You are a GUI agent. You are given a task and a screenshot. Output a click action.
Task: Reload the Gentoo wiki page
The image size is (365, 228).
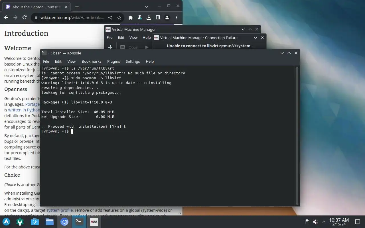25,18
